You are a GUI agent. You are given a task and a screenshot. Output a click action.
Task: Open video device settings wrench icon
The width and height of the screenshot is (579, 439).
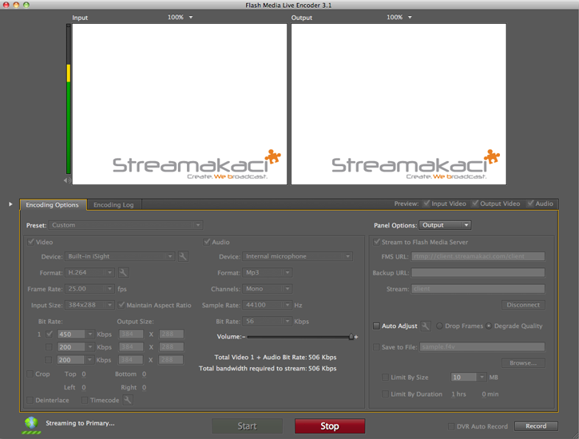pyautogui.click(x=183, y=256)
